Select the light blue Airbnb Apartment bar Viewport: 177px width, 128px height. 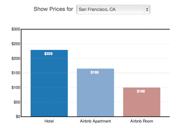(95, 93)
